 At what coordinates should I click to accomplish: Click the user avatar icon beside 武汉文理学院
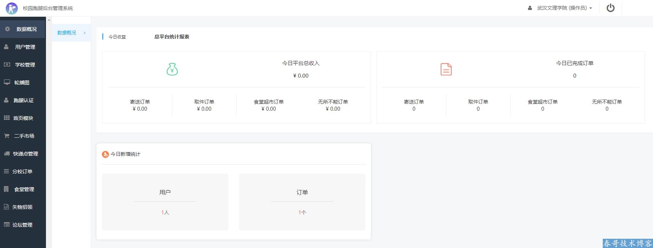tap(530, 8)
